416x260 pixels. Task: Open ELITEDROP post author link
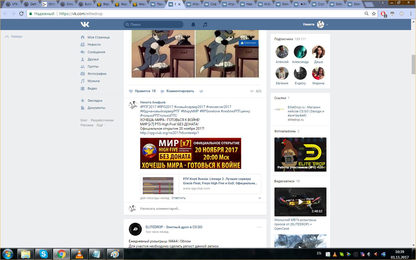click(174, 227)
